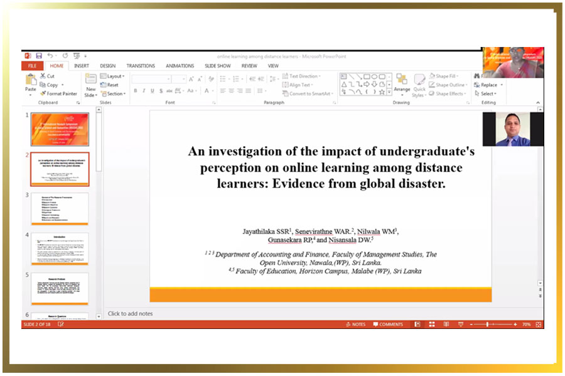Viewport: 565px width, 376px height.
Task: Toggle italic formatting
Action: (144, 91)
